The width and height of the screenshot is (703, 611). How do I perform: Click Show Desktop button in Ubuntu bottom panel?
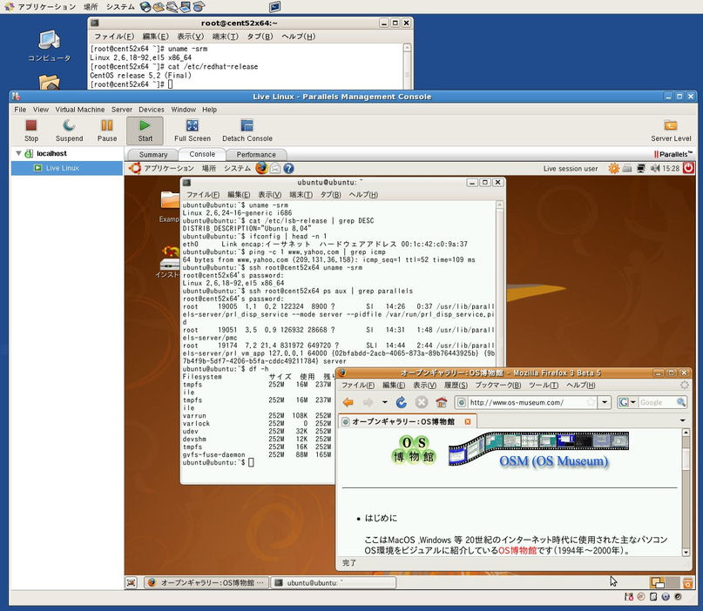pyautogui.click(x=131, y=582)
